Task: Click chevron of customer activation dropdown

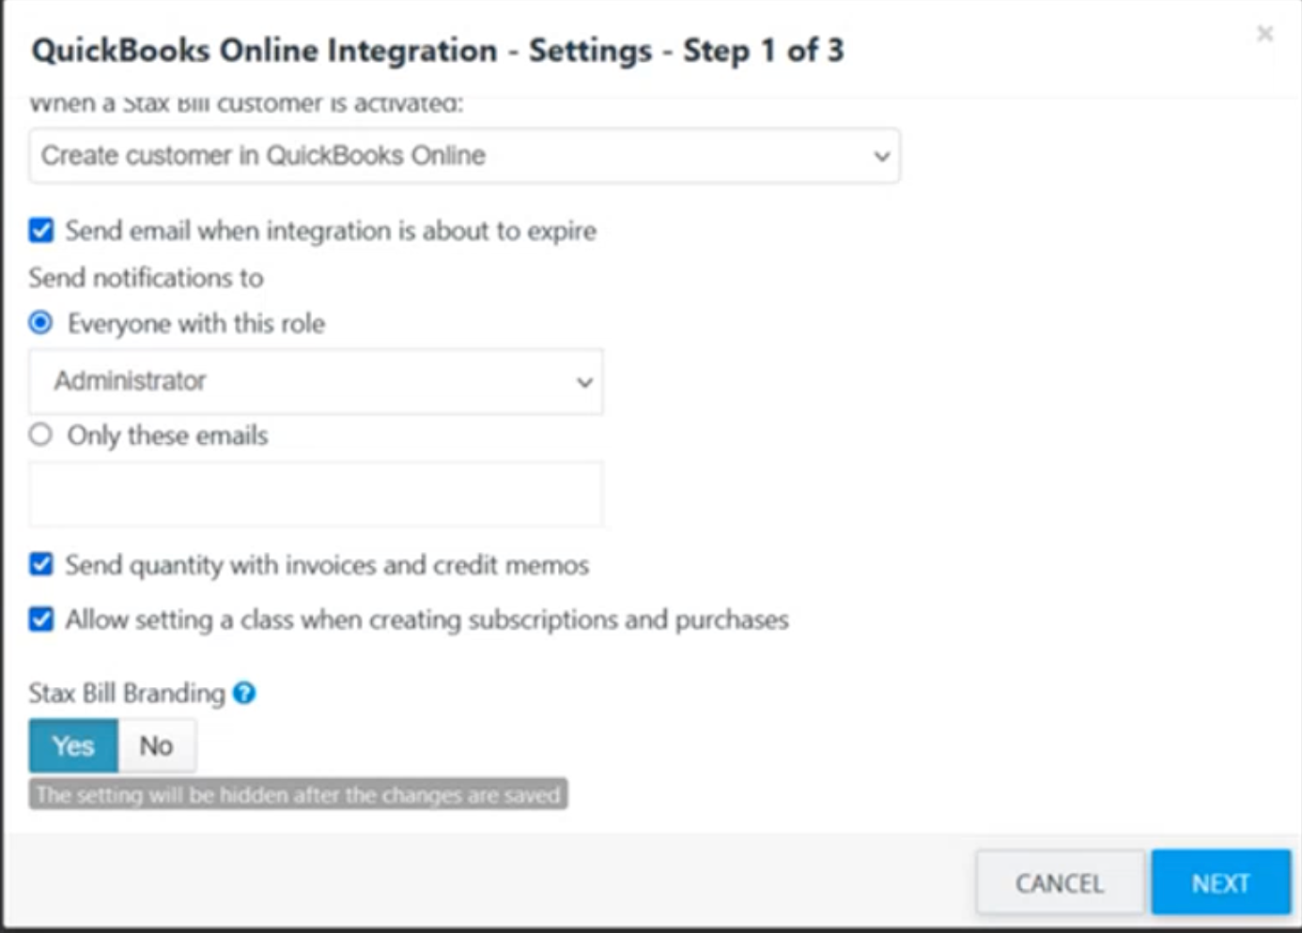Action: point(881,156)
